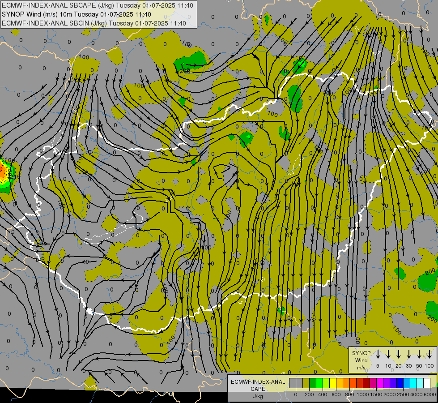The image size is (438, 403).
Task: Choose the pure blue swatch in CAPE legend
Action: (400, 383)
